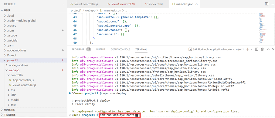This screenshot has width=275, height=118.
Task: Click line number 45 in editor
Action: pos(75,25)
